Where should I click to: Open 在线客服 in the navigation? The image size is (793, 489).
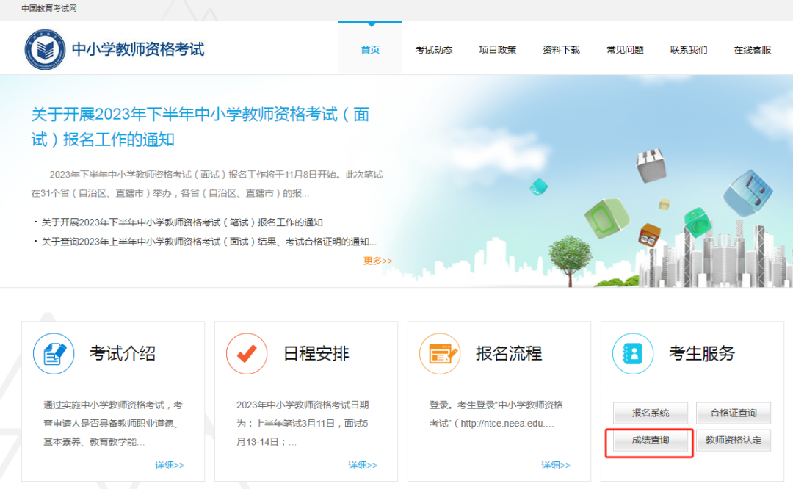(753, 49)
